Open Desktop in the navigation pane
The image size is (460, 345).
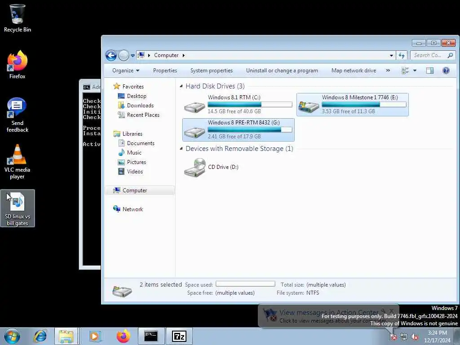point(132,96)
